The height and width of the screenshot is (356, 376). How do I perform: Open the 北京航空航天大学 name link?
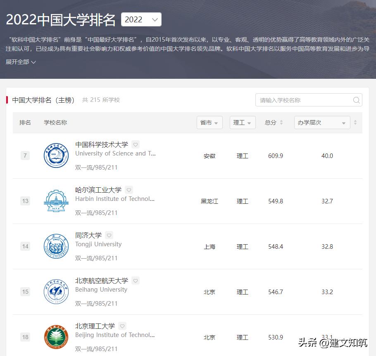click(x=101, y=281)
